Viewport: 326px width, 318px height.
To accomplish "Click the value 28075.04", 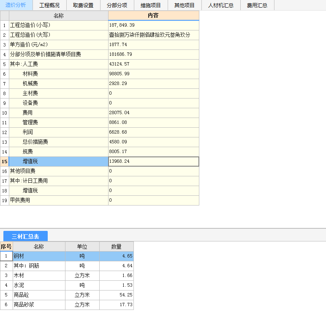I will coord(153,112).
